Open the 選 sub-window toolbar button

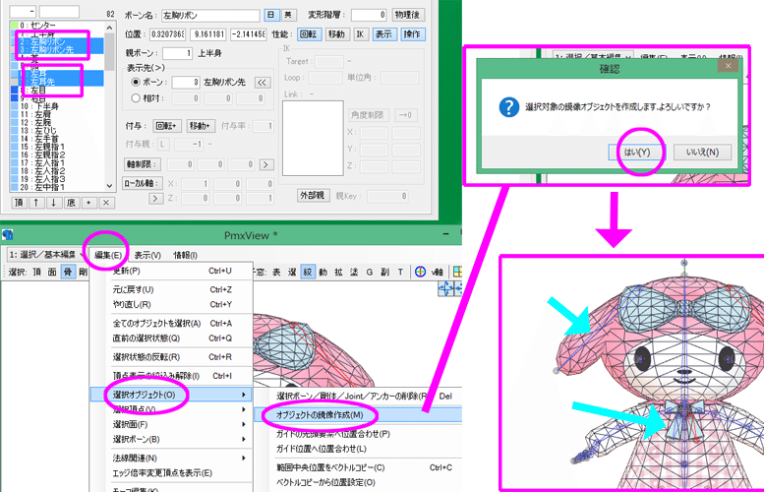(x=292, y=273)
